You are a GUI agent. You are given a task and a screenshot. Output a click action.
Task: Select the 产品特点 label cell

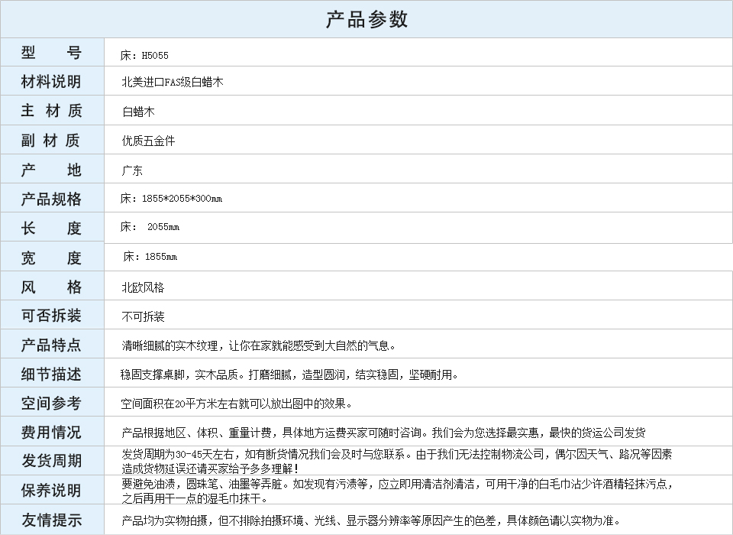tap(51, 345)
